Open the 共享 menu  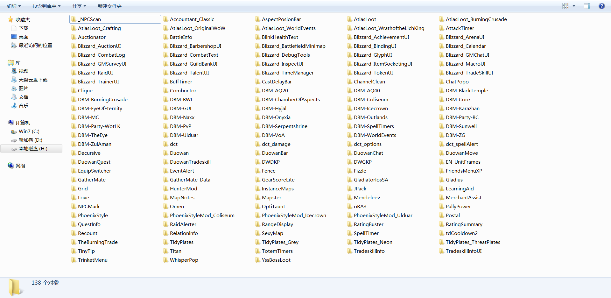pos(79,6)
